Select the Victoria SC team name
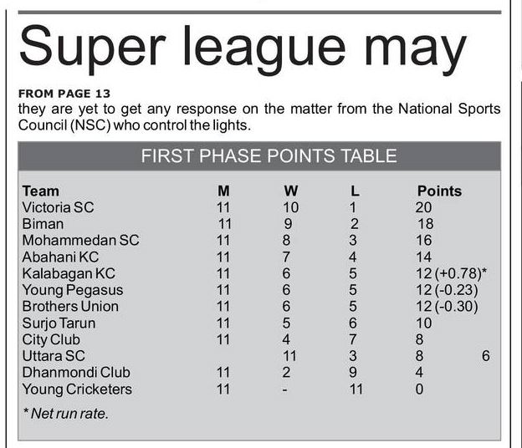The width and height of the screenshot is (522, 448). pos(58,207)
